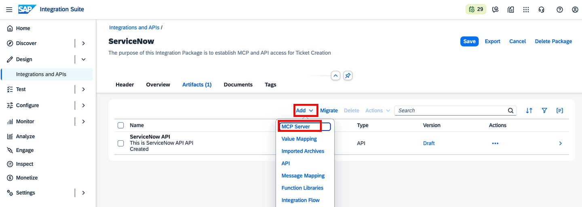582x207 pixels.
Task: Click the Export button
Action: pos(492,41)
